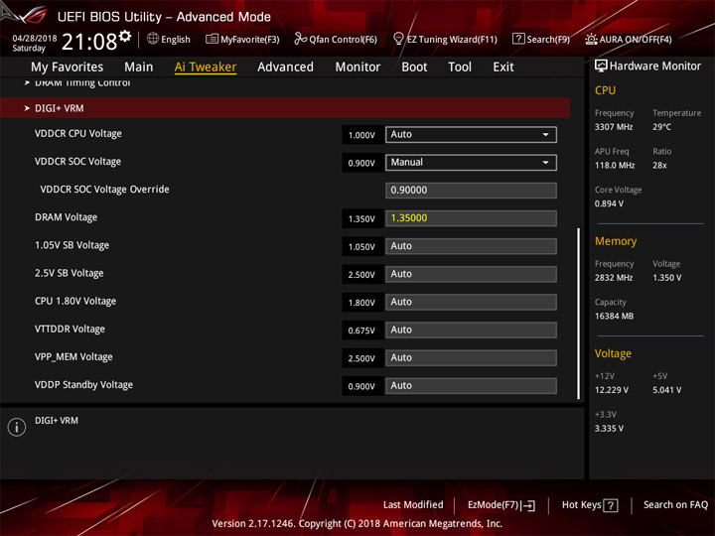Image resolution: width=715 pixels, height=536 pixels.
Task: Click the settings list vertical scrollbar
Action: coord(578,313)
